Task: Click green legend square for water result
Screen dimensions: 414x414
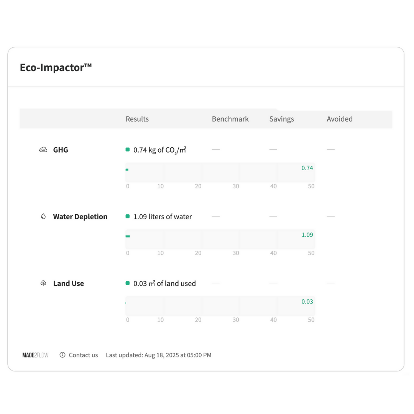Action: [128, 217]
